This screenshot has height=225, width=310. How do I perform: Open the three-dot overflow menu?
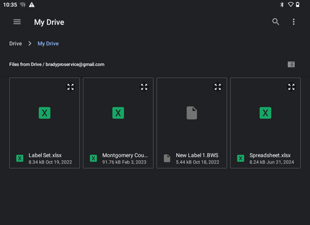point(293,22)
